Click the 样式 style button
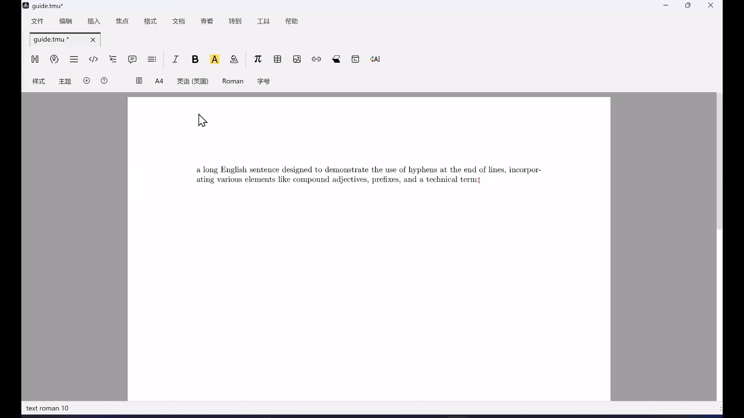The height and width of the screenshot is (418, 744). point(39,81)
